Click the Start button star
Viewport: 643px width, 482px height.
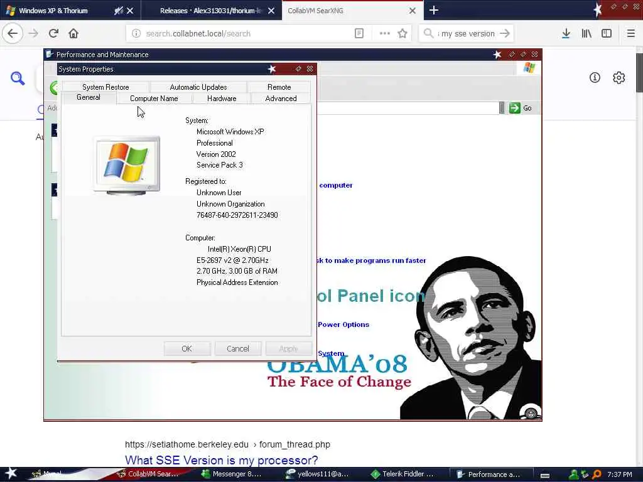[x=11, y=473]
